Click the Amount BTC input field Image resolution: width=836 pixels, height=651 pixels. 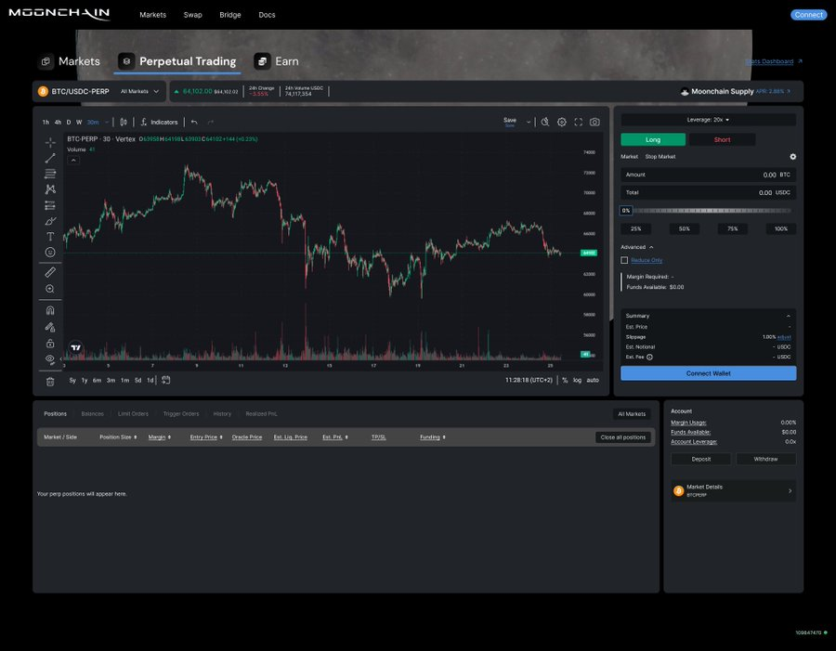[x=708, y=175]
